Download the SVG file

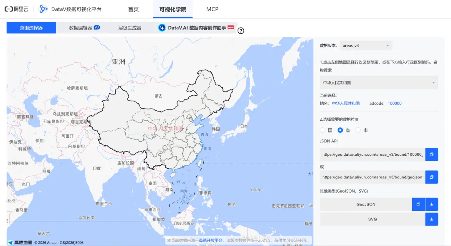pos(432,219)
